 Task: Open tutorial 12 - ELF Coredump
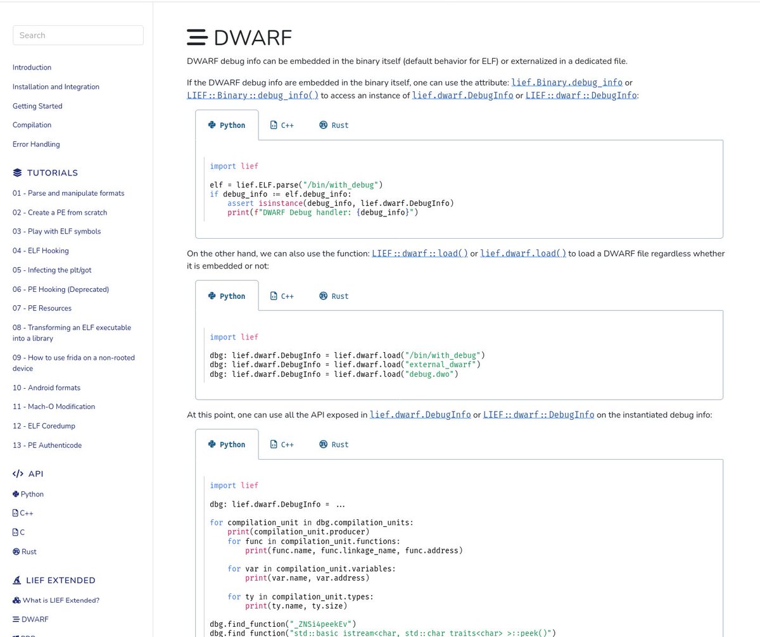[44, 426]
